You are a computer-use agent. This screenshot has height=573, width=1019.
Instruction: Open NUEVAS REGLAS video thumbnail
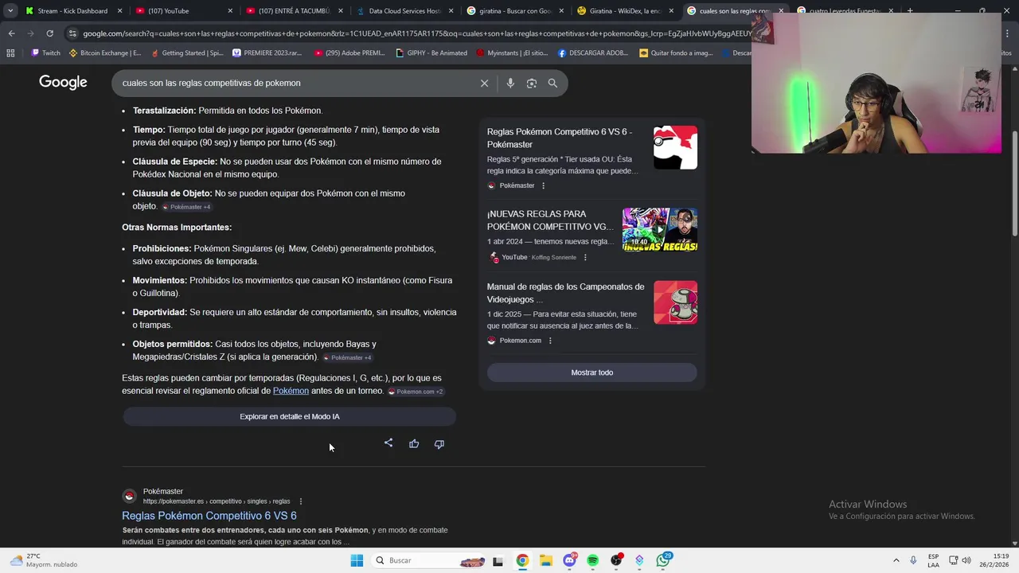(x=660, y=230)
